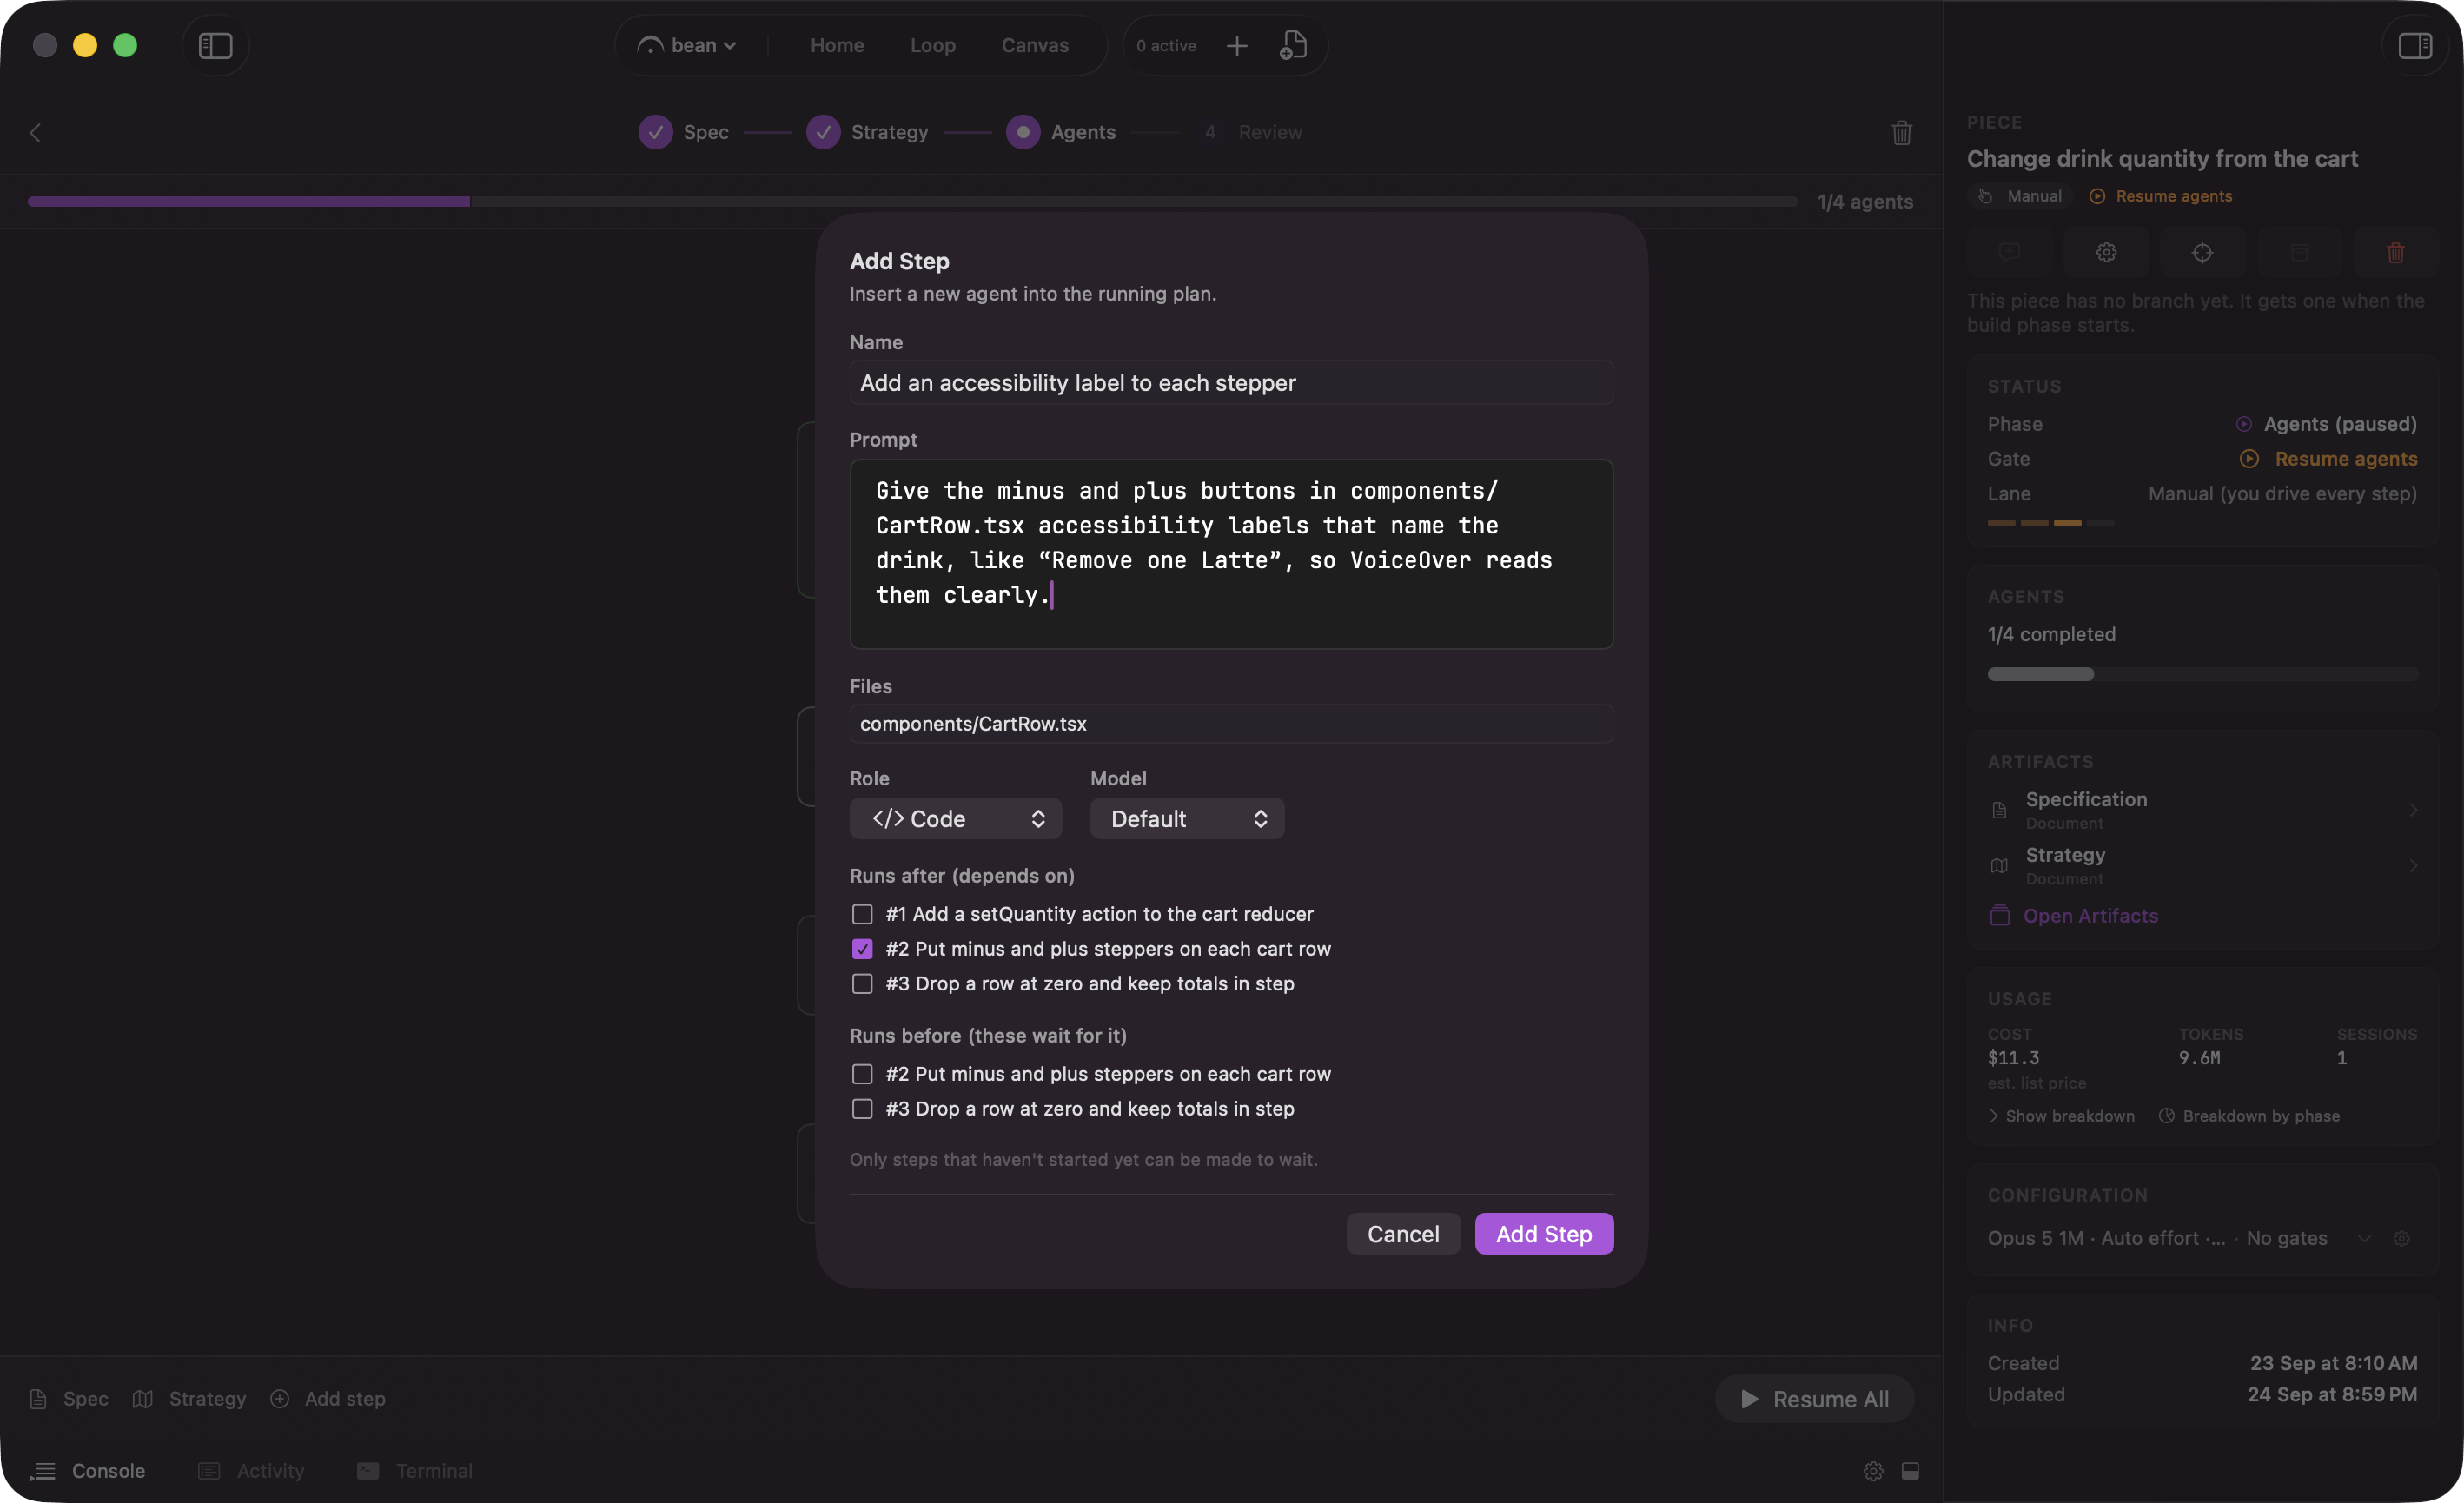Screen dimensions: 2464x1503
Task: Toggle the right inspector panel icon
Action: (x=2414, y=46)
